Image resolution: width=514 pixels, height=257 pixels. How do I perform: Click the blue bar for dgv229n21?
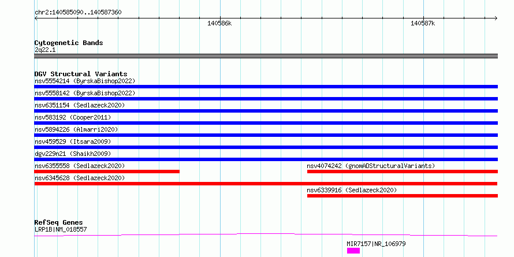coord(266,159)
